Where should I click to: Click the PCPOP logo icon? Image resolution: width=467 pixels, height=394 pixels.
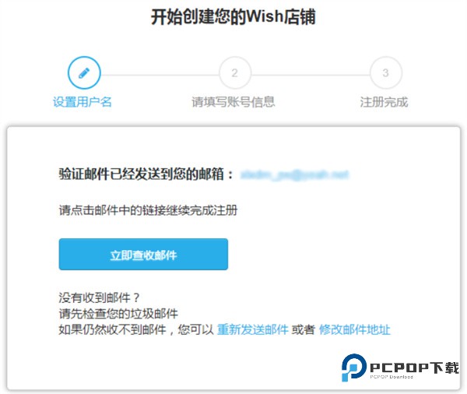(354, 368)
